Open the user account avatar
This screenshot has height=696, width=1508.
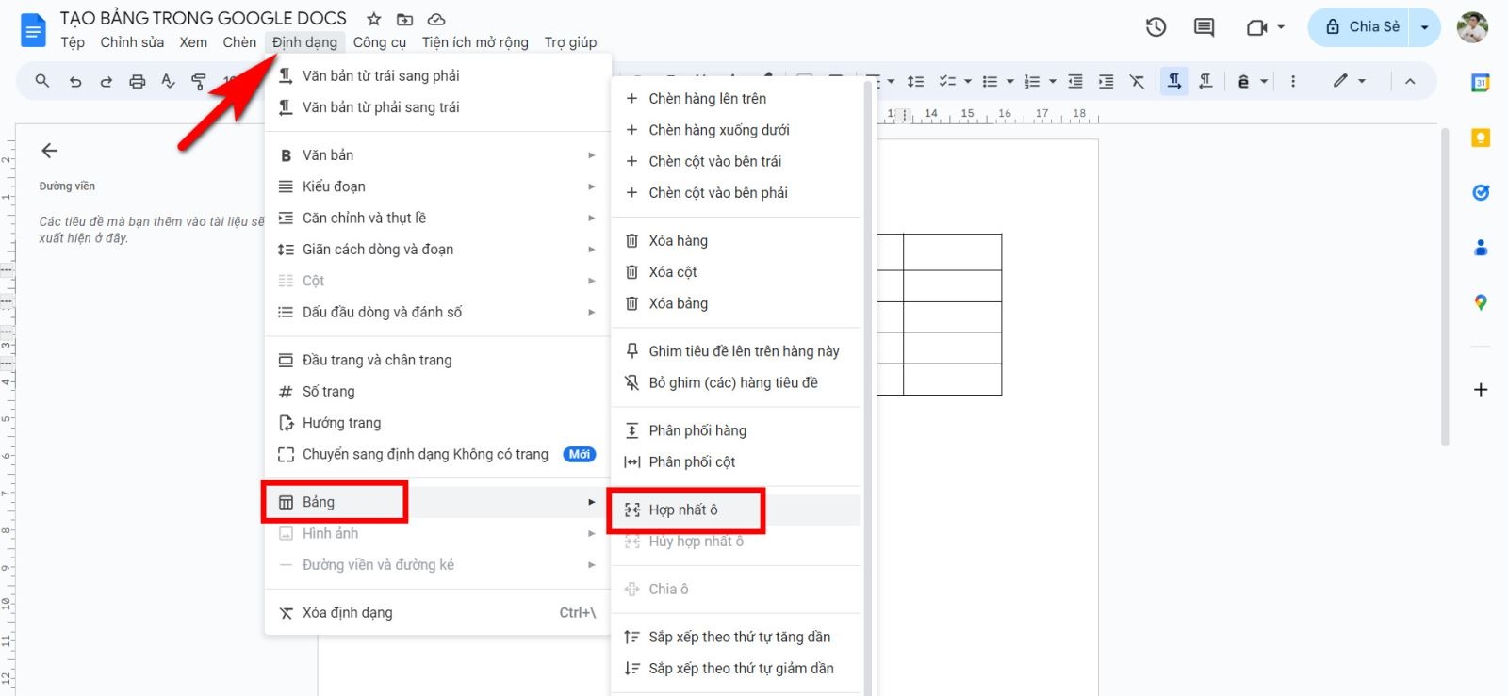pos(1472,27)
